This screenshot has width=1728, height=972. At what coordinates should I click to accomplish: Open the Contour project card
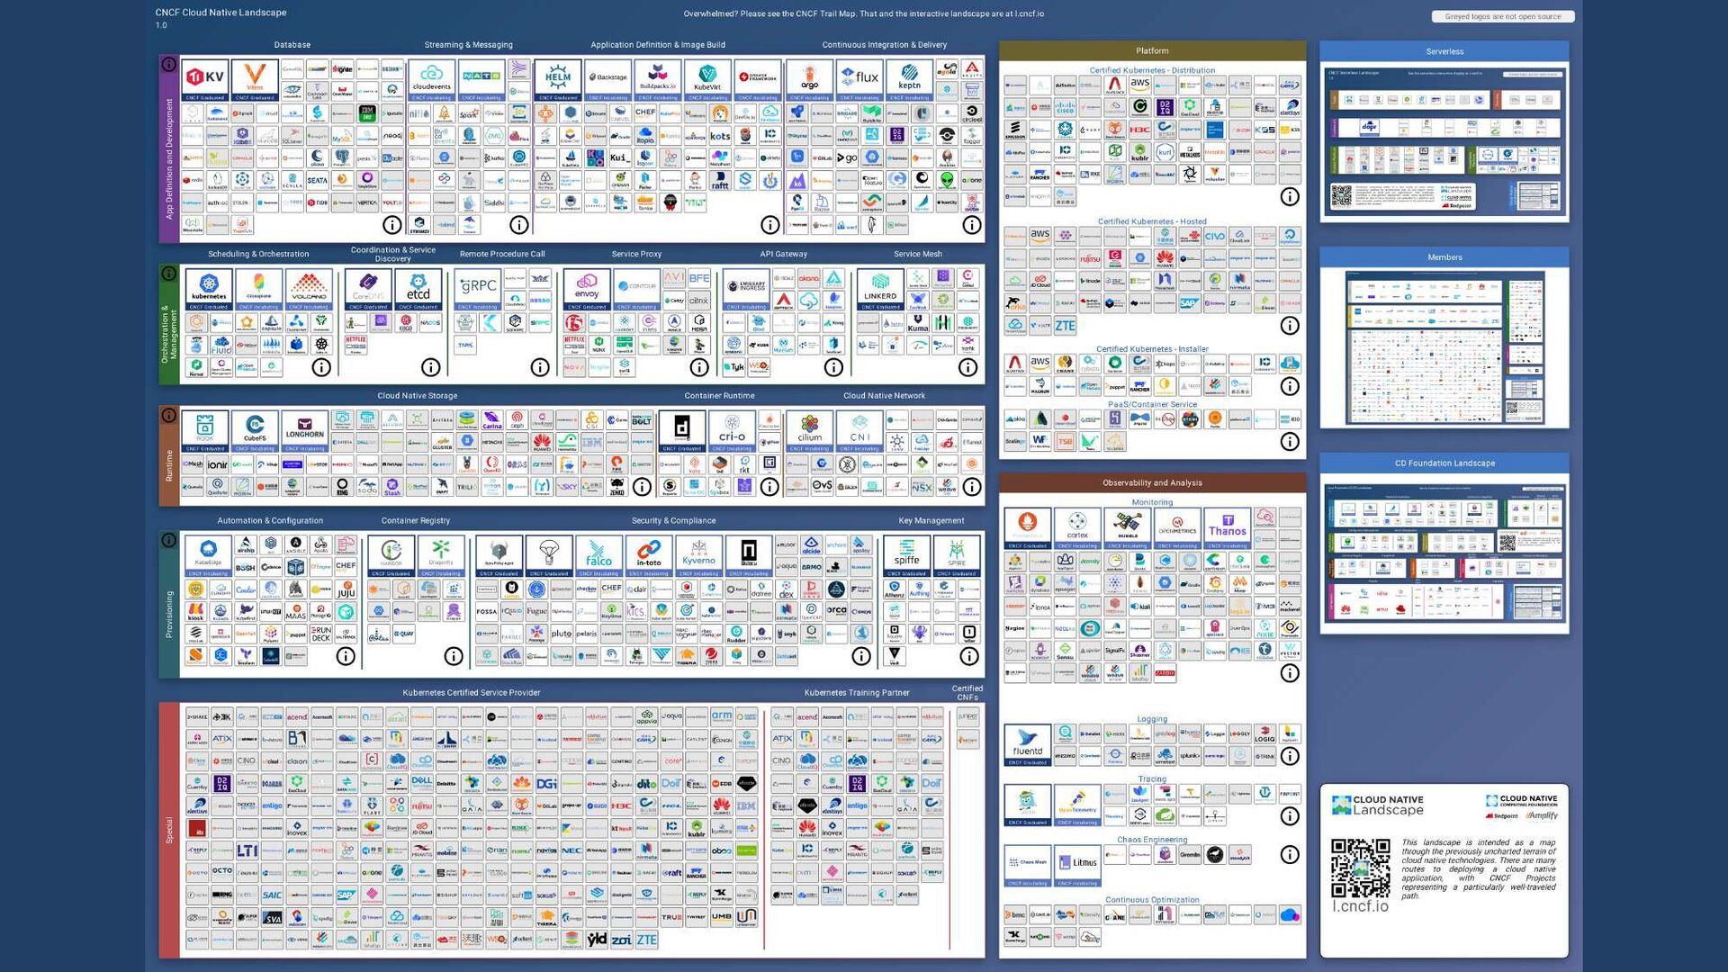pos(637,290)
